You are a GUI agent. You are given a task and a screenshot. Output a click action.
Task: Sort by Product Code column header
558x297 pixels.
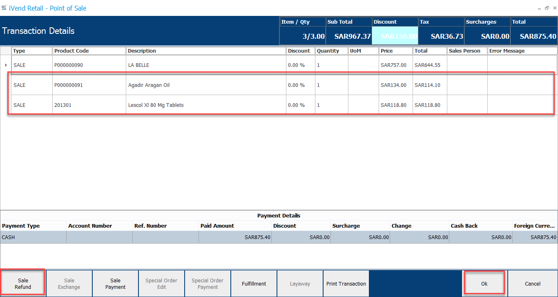89,51
